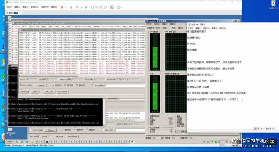Open the host desktop shortcut at top-right corner
The height and width of the screenshot is (152, 279).
pos(274,5)
